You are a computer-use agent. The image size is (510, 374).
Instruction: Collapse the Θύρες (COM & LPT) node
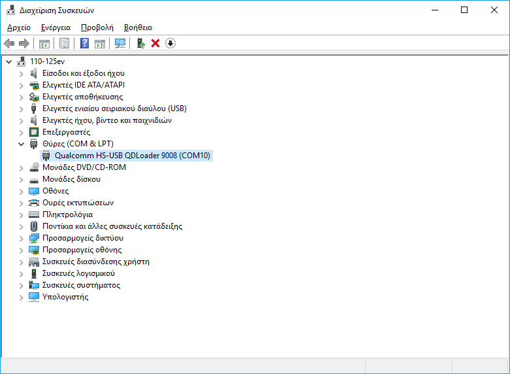pyautogui.click(x=21, y=144)
